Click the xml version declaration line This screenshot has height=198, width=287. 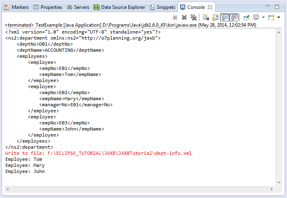coord(83,32)
